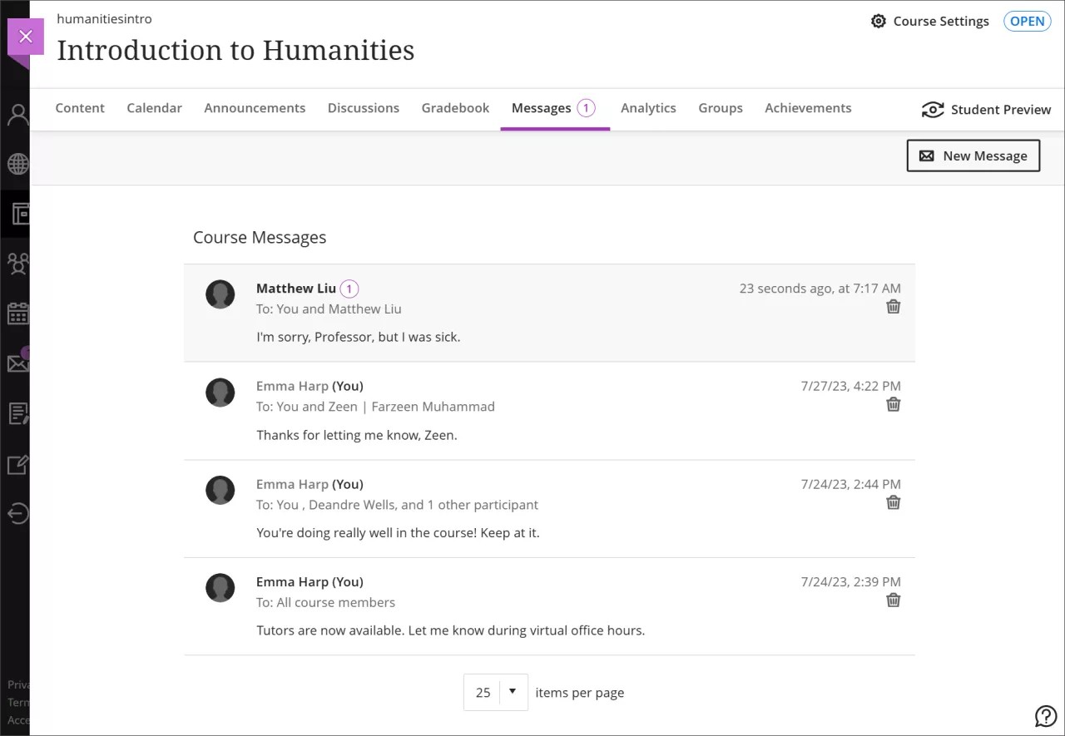Screen dimensions: 1065x736
Task: Open Course Settings with the gear icon
Action: pyautogui.click(x=879, y=21)
